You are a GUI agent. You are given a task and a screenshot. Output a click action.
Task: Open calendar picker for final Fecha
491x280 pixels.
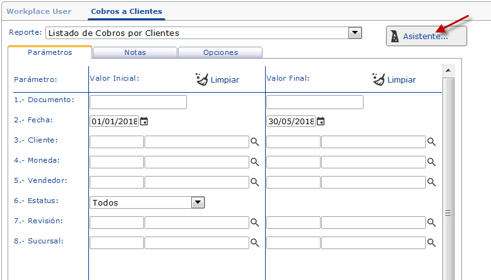click(321, 122)
